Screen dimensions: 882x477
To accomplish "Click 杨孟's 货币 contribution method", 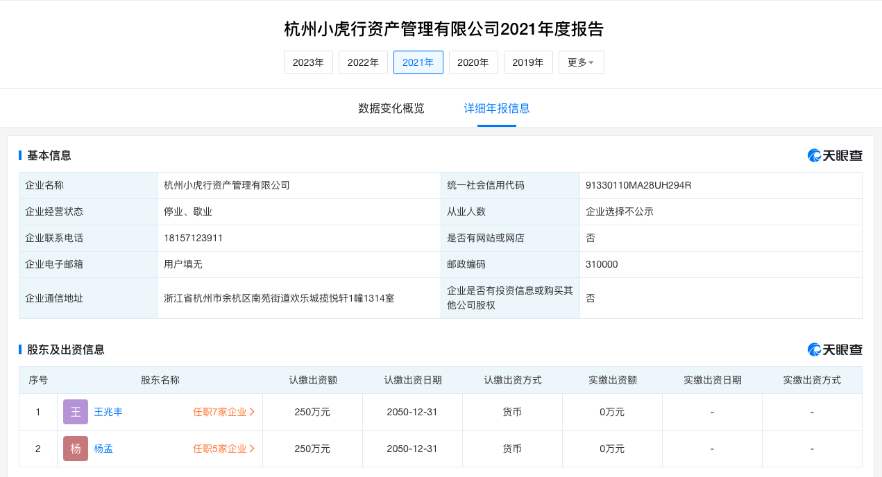I will point(512,449).
